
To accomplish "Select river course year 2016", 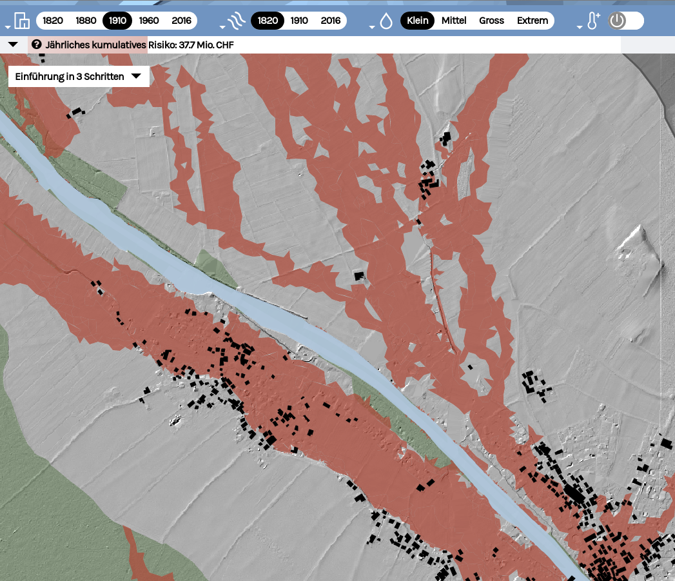I will coord(331,21).
